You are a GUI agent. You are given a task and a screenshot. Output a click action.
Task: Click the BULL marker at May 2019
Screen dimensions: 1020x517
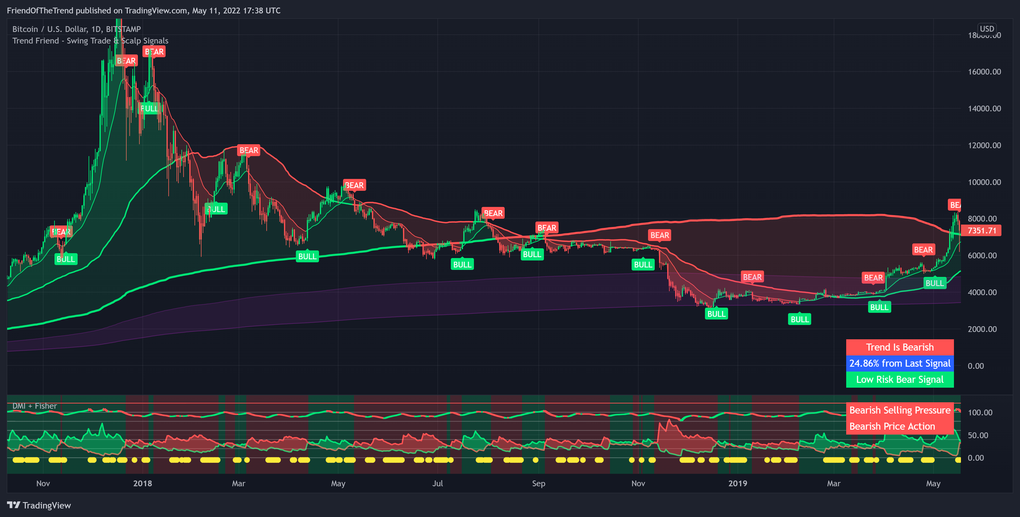tap(934, 283)
